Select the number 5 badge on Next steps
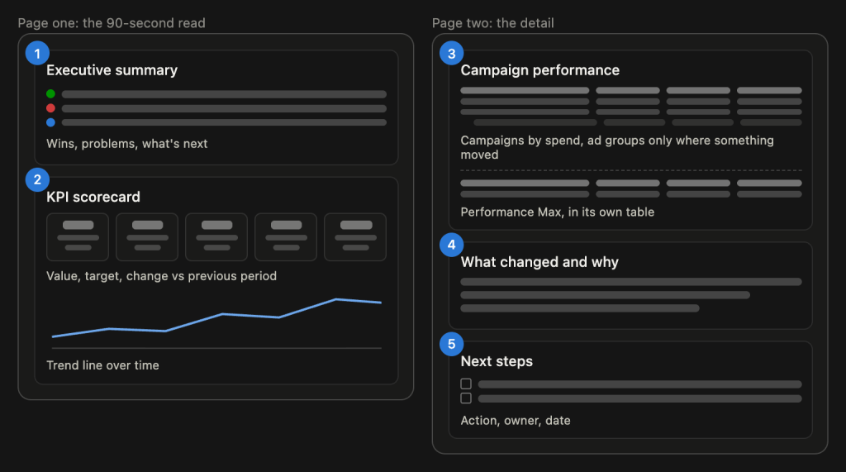Image resolution: width=846 pixels, height=472 pixels. pyautogui.click(x=452, y=344)
